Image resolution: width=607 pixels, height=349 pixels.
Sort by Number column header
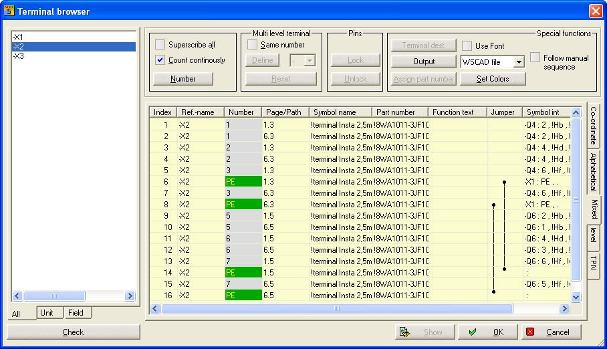coord(243,112)
